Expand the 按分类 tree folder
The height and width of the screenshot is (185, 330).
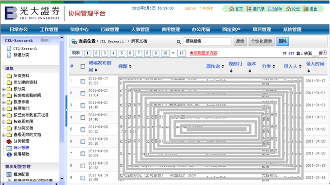pyautogui.click(x=4, y=89)
